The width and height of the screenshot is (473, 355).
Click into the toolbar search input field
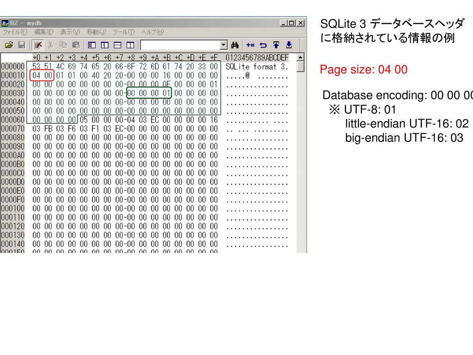181,45
